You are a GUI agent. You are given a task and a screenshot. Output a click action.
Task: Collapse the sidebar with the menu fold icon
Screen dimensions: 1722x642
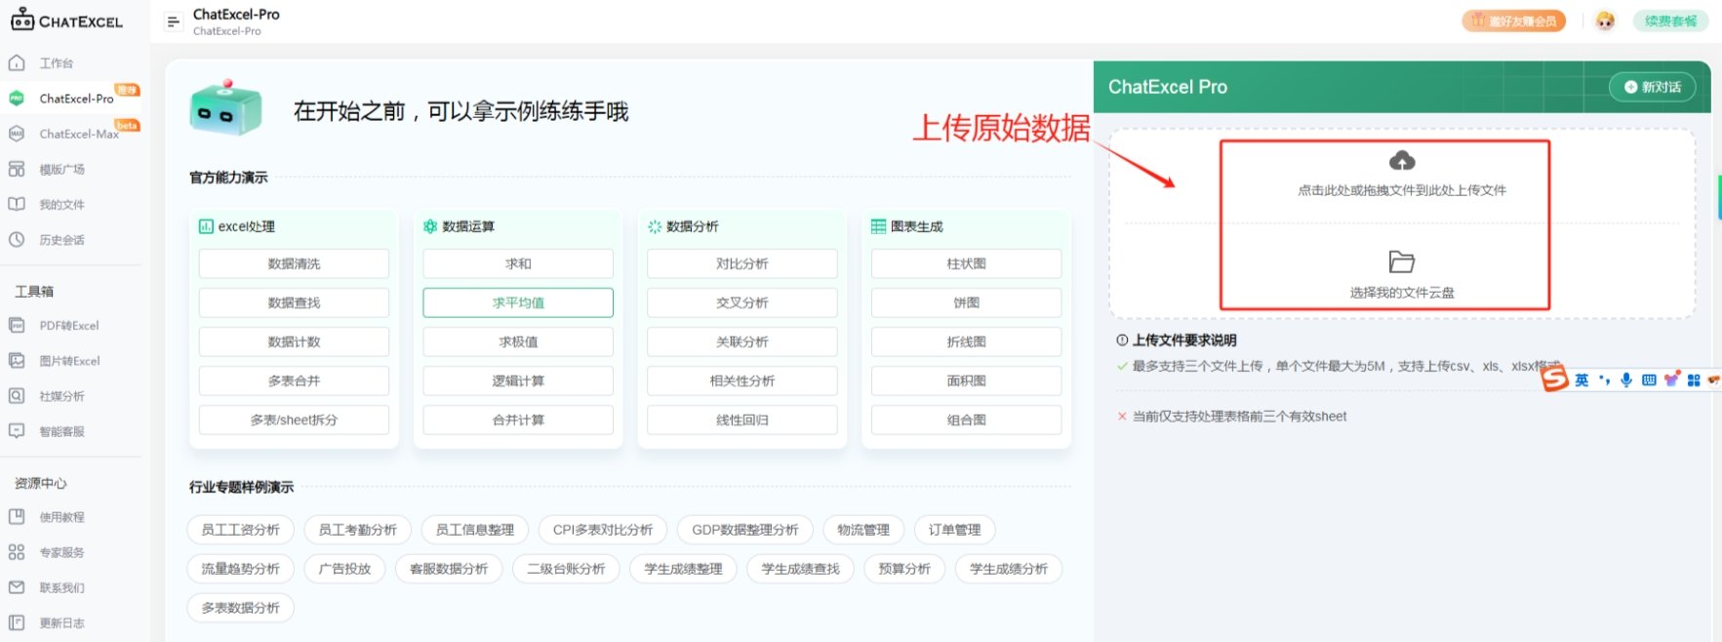(173, 21)
